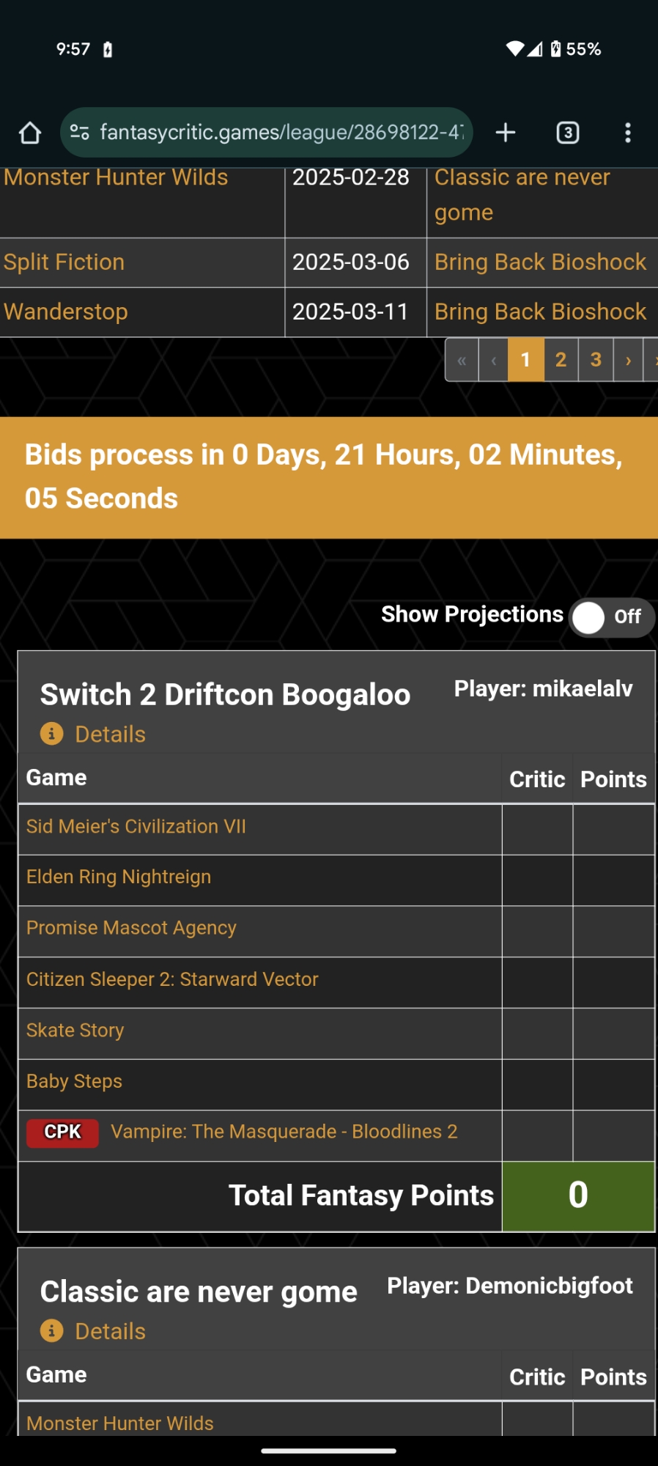Select page 2 in pagination
The image size is (658, 1466).
(x=561, y=360)
